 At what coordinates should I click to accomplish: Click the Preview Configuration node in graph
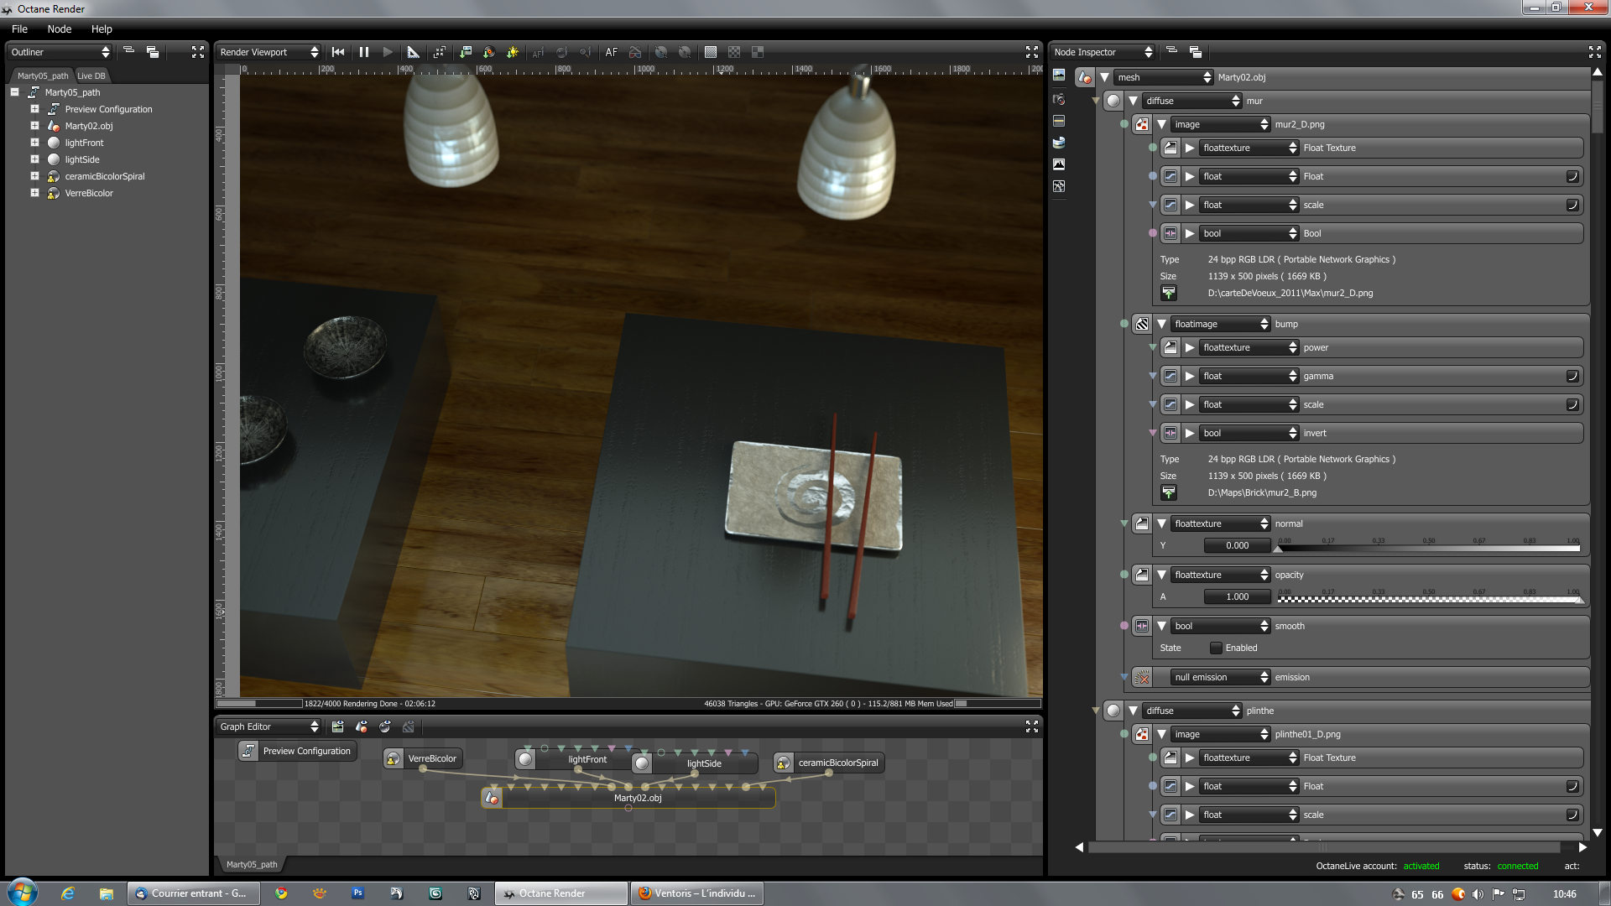(x=298, y=751)
